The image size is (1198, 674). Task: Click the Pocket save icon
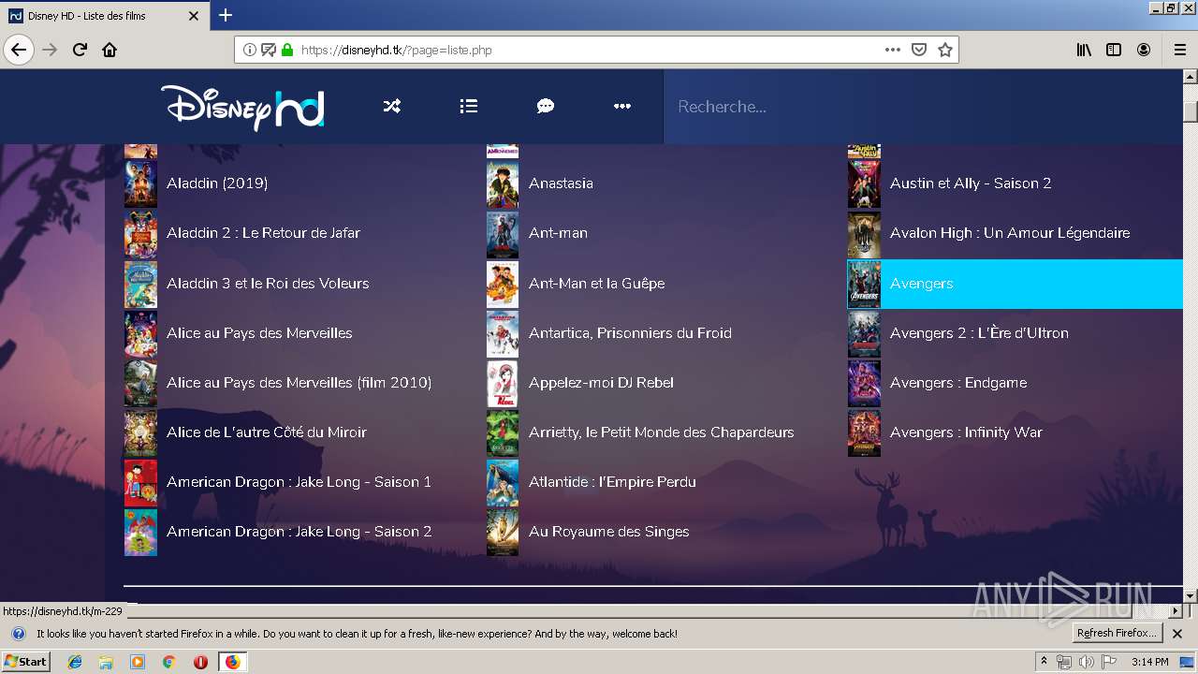919,50
